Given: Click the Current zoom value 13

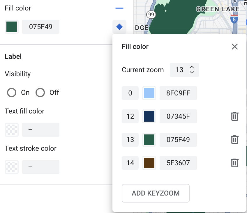Looking at the screenshot, I should tap(179, 70).
